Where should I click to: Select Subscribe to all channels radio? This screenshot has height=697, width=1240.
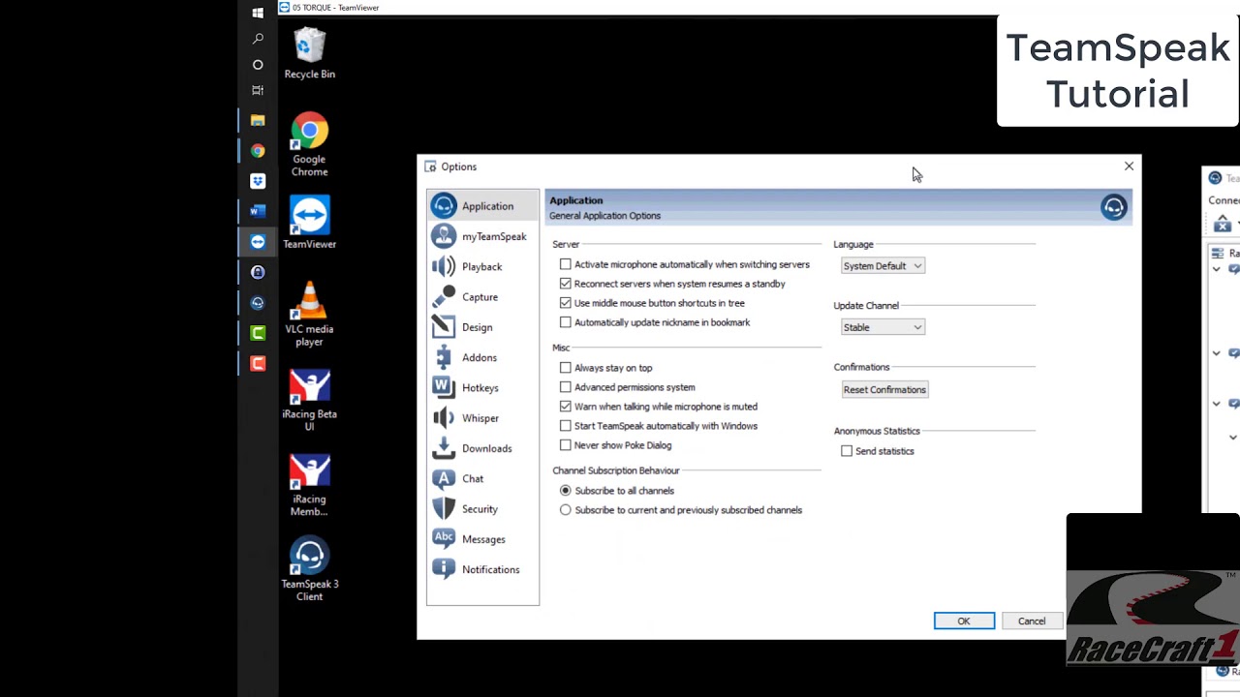coord(566,491)
